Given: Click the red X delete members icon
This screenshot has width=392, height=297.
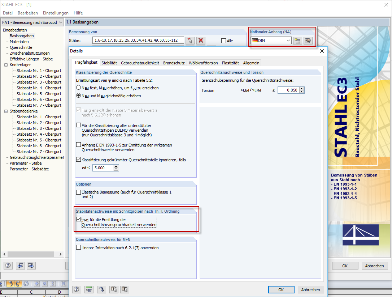Looking at the screenshot, I should (x=201, y=41).
